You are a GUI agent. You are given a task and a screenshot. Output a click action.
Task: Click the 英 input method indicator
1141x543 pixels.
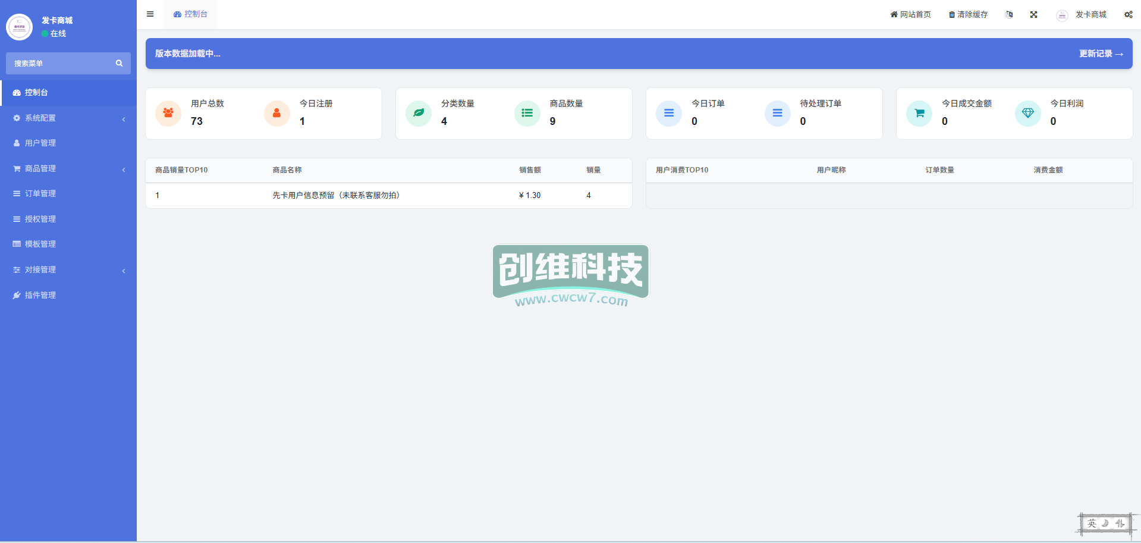[x=1092, y=523]
